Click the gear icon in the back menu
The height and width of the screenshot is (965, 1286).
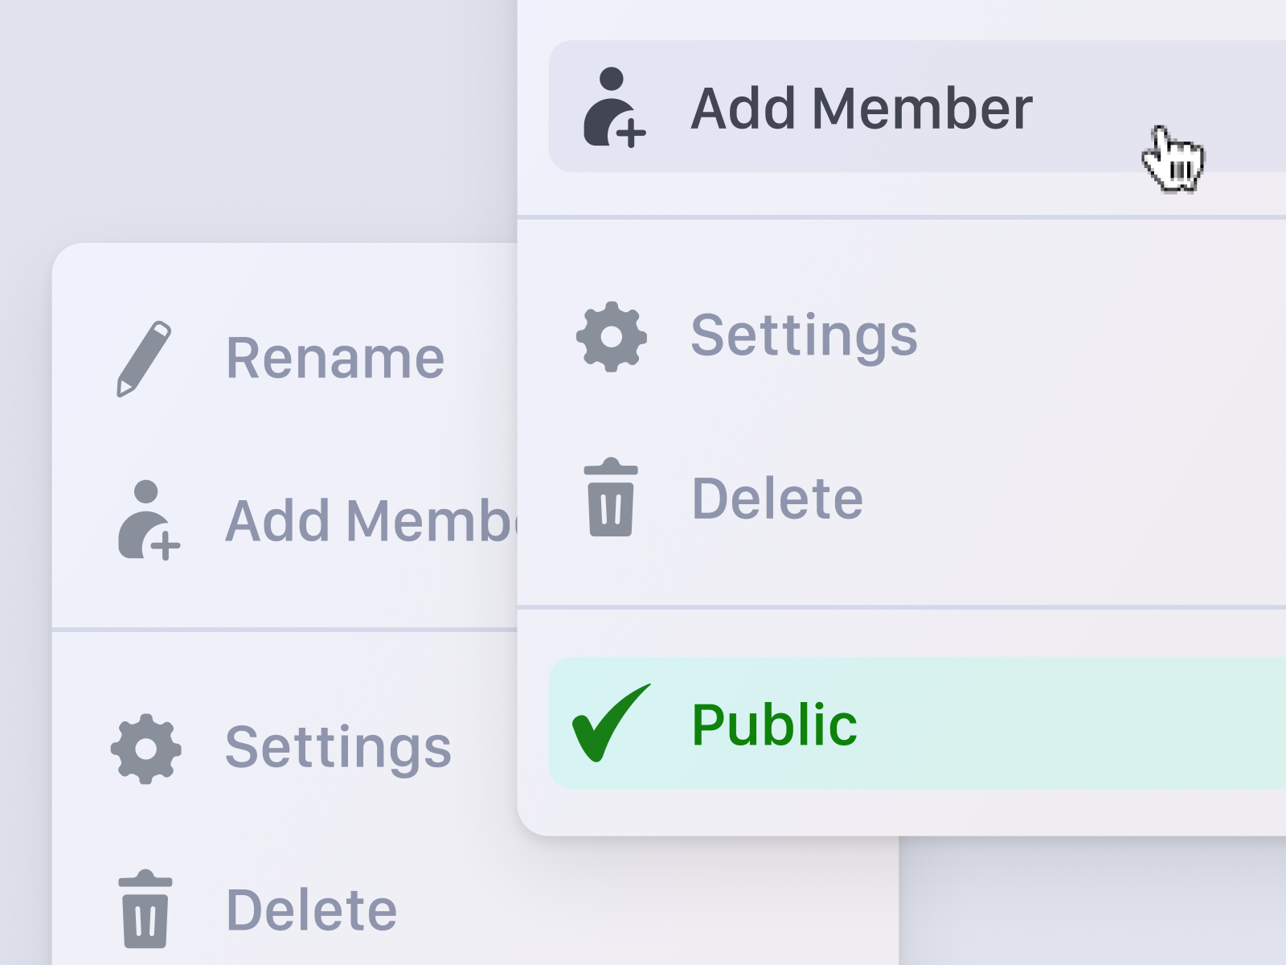coord(146,748)
